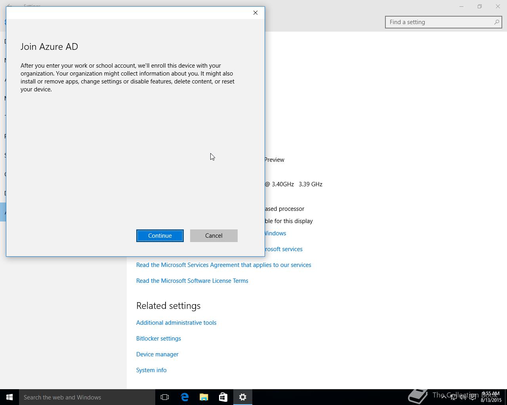Click the search magnifier icon in Settings

click(x=496, y=22)
